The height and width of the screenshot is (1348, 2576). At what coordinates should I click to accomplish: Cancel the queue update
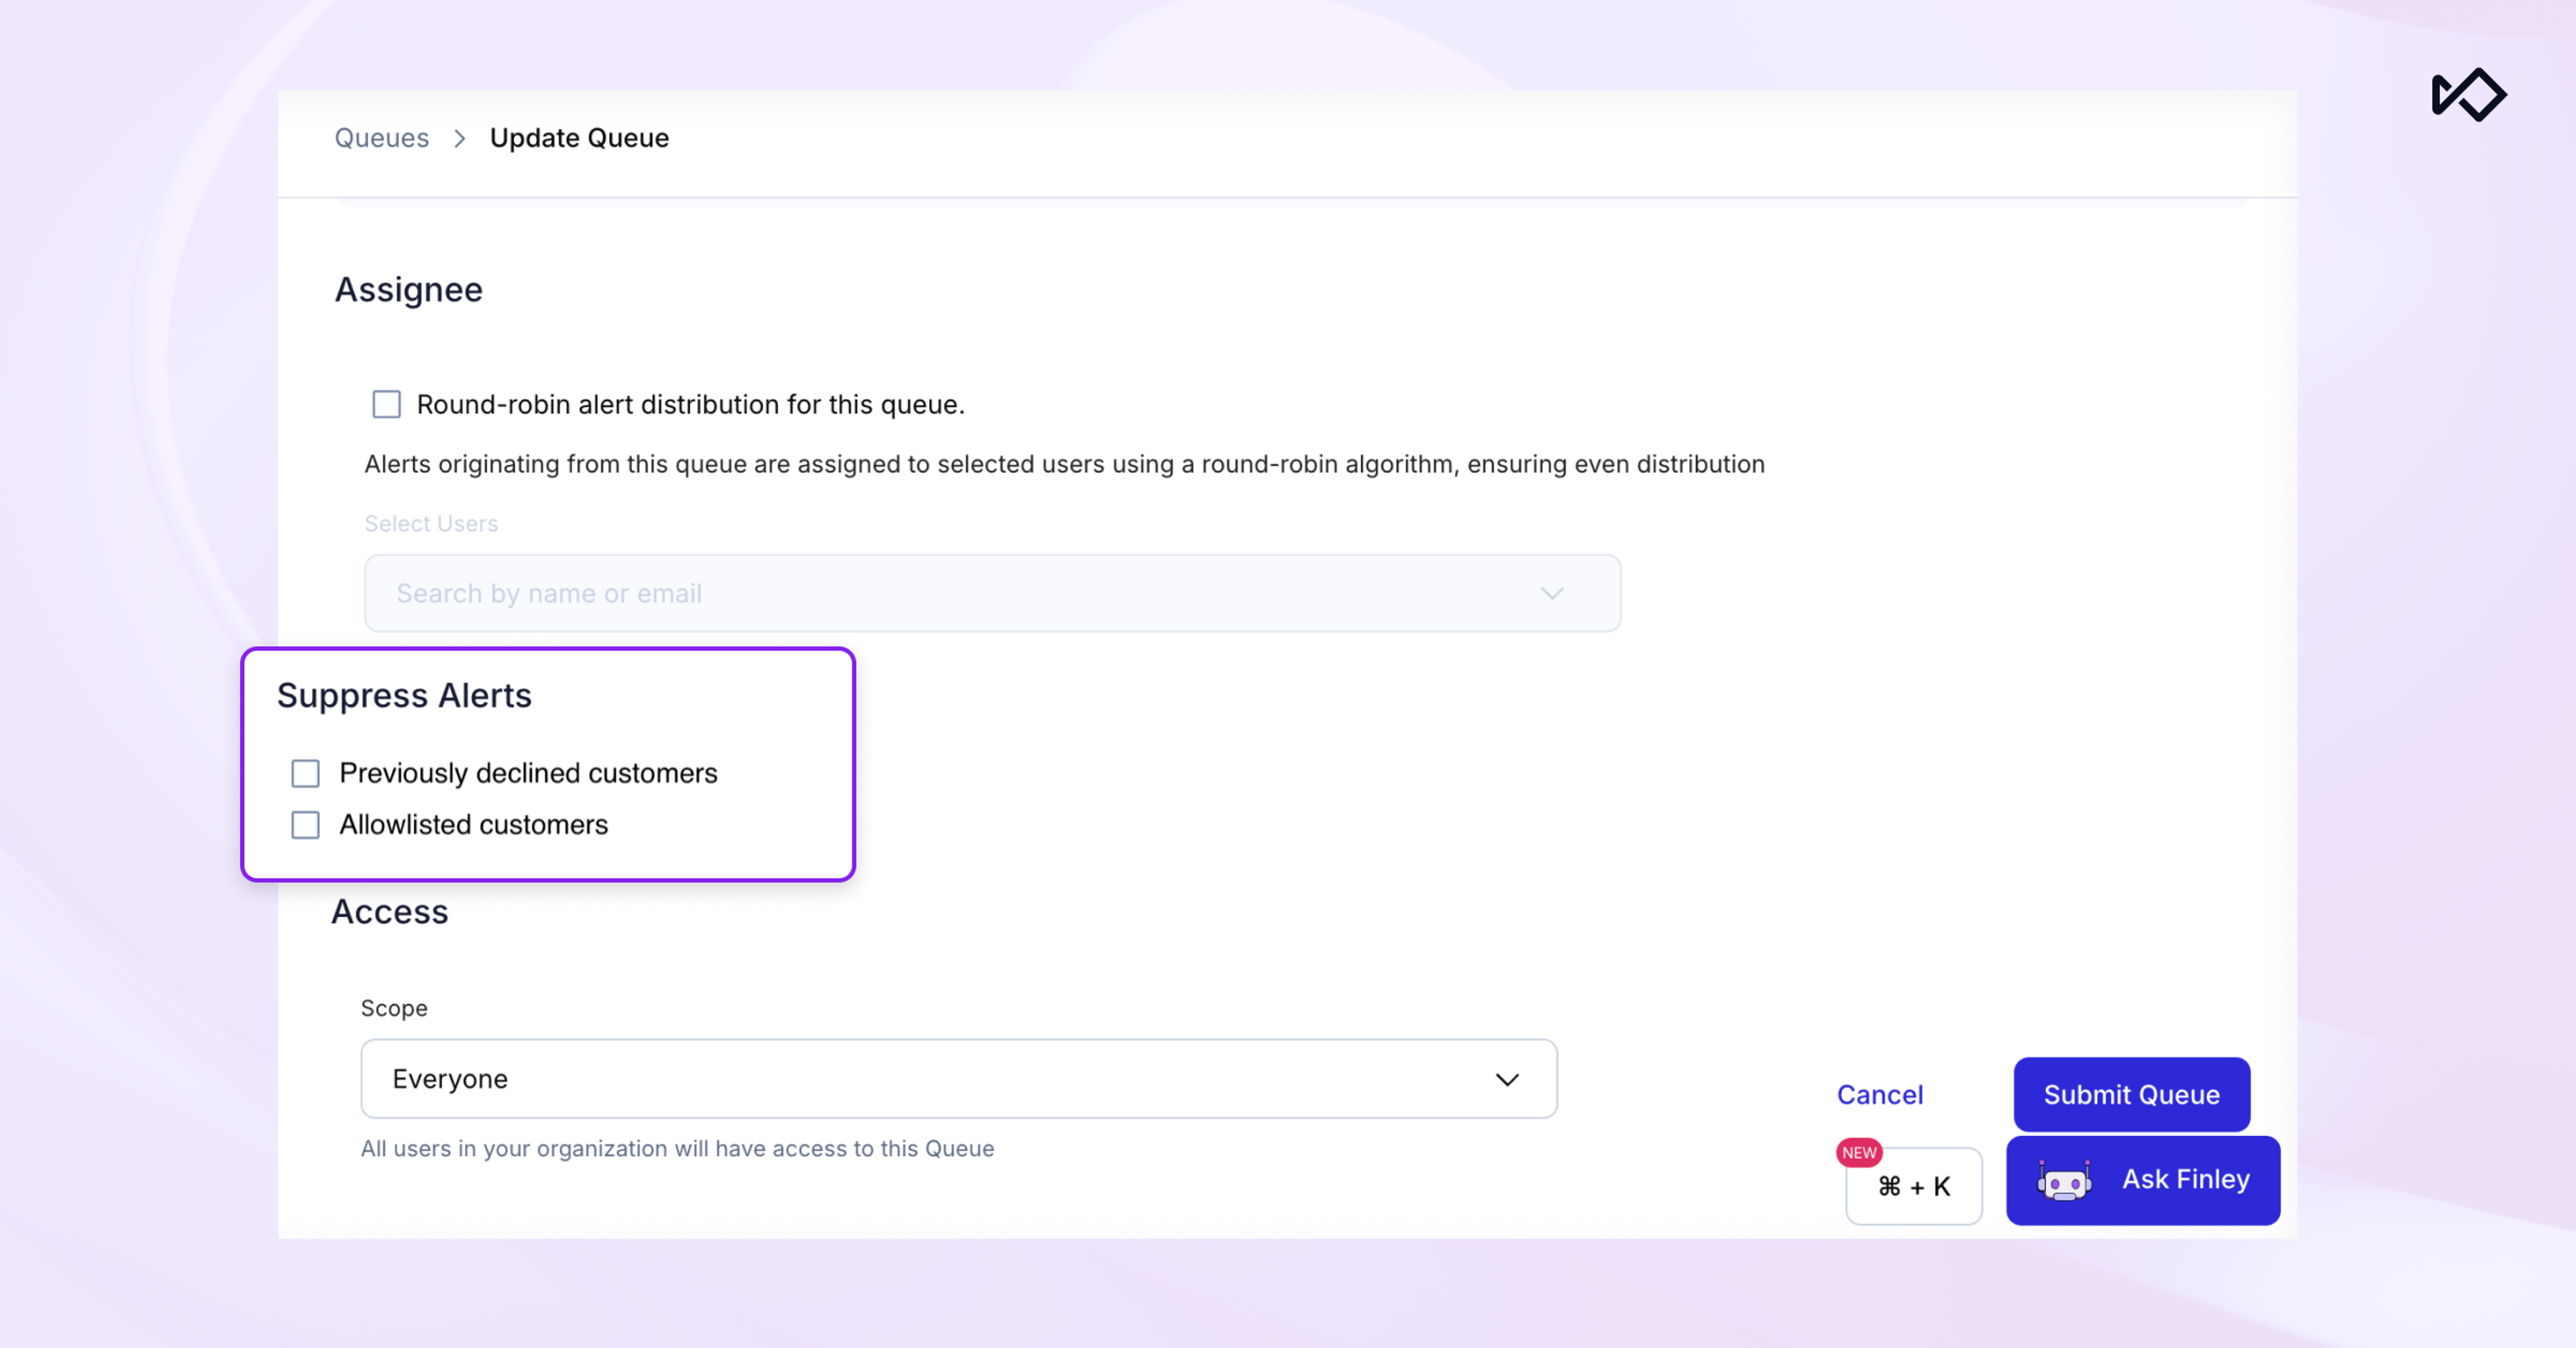pos(1879,1095)
